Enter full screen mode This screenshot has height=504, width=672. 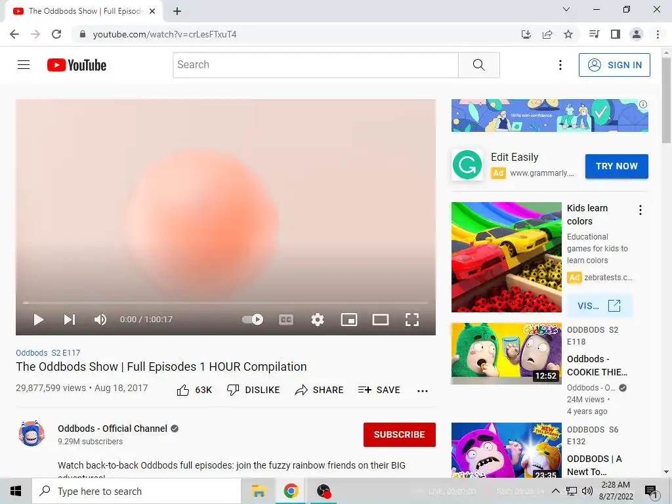412,320
